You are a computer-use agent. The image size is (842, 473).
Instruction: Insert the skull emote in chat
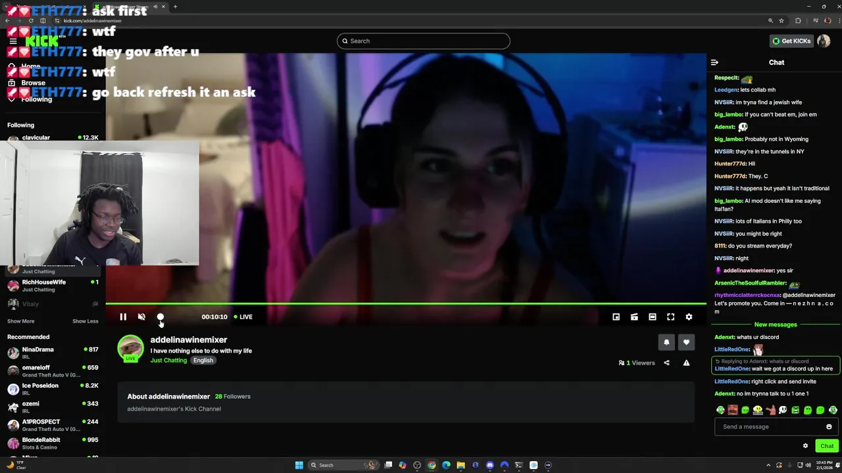(783, 410)
